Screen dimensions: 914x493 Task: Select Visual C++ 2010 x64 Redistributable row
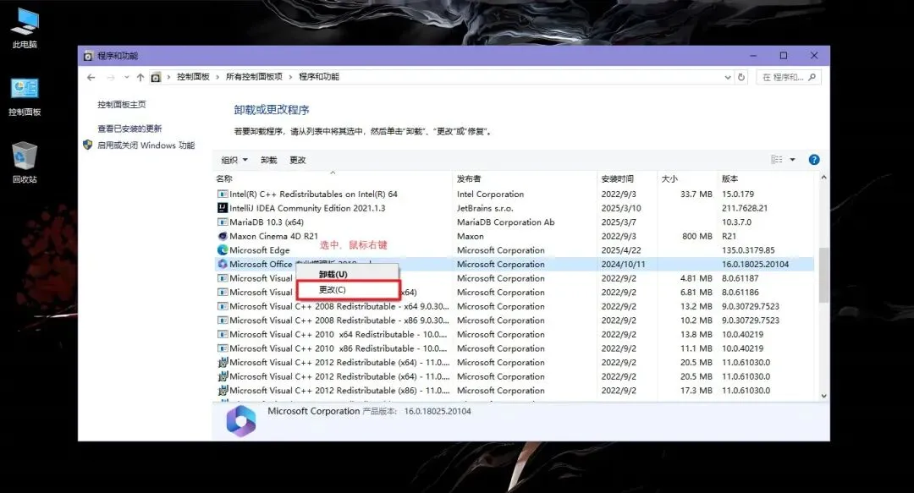coord(515,334)
